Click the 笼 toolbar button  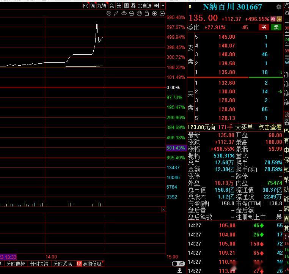(x=119, y=6)
